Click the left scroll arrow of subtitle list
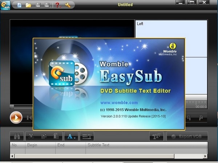 tap(12, 156)
